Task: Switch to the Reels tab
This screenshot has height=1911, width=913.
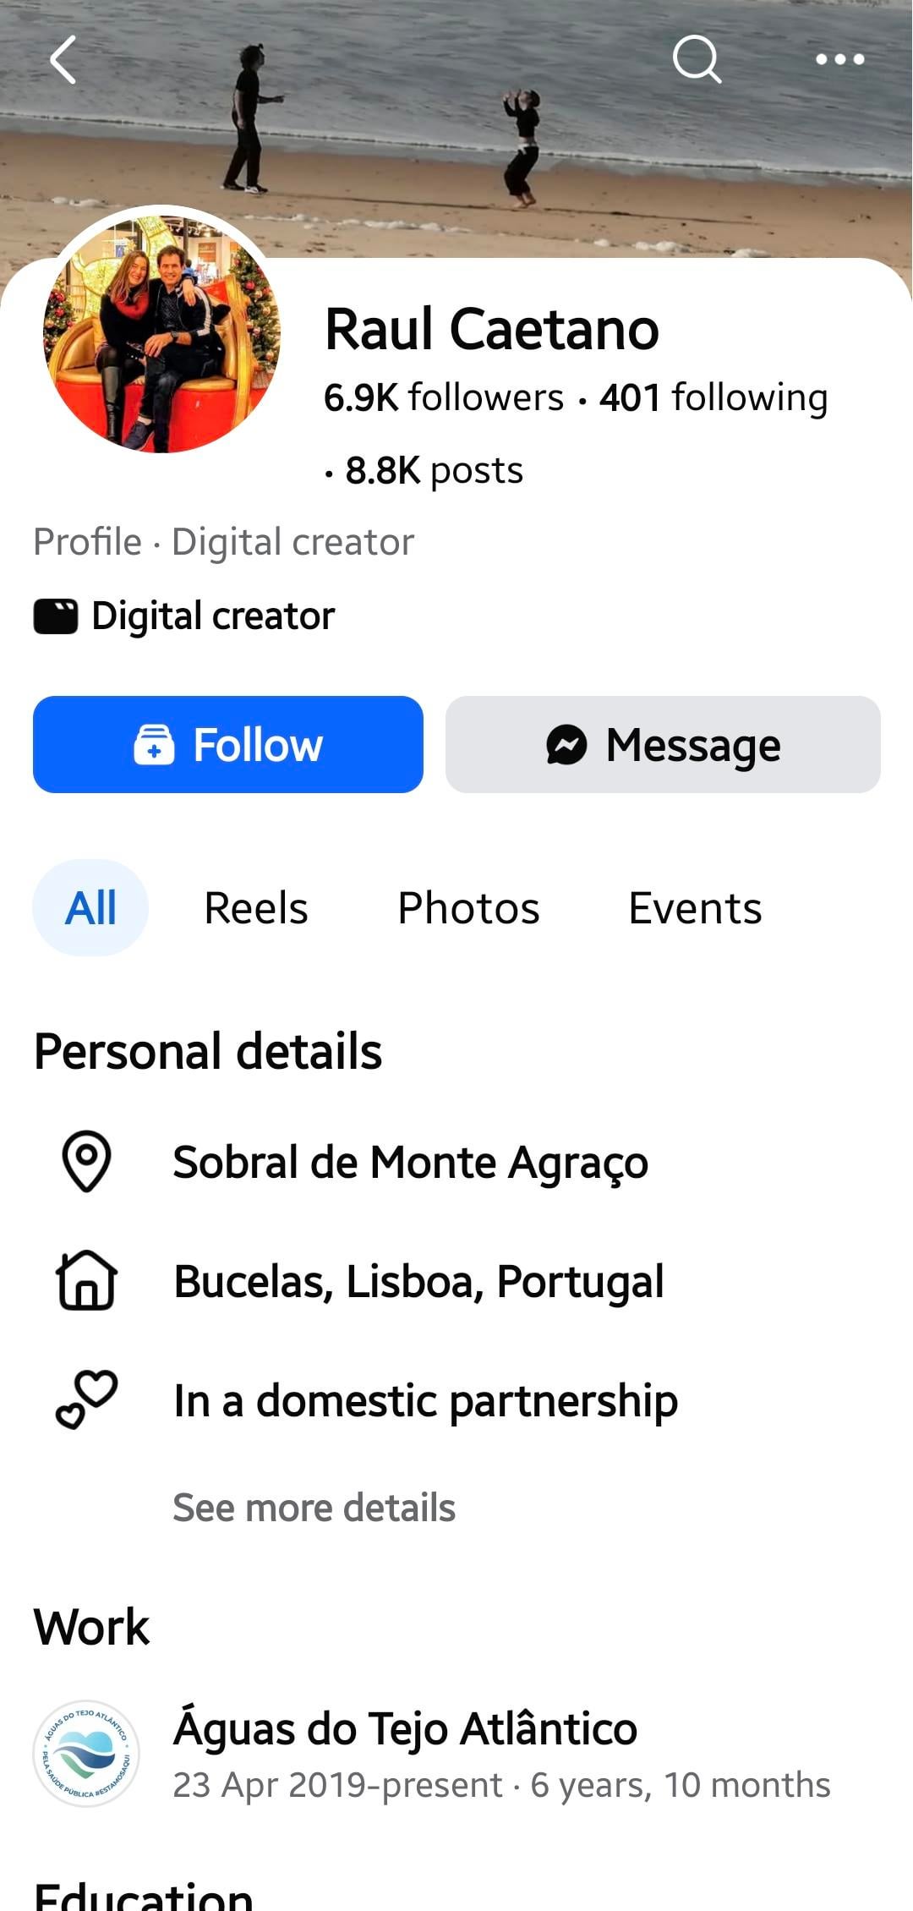Action: tap(256, 908)
